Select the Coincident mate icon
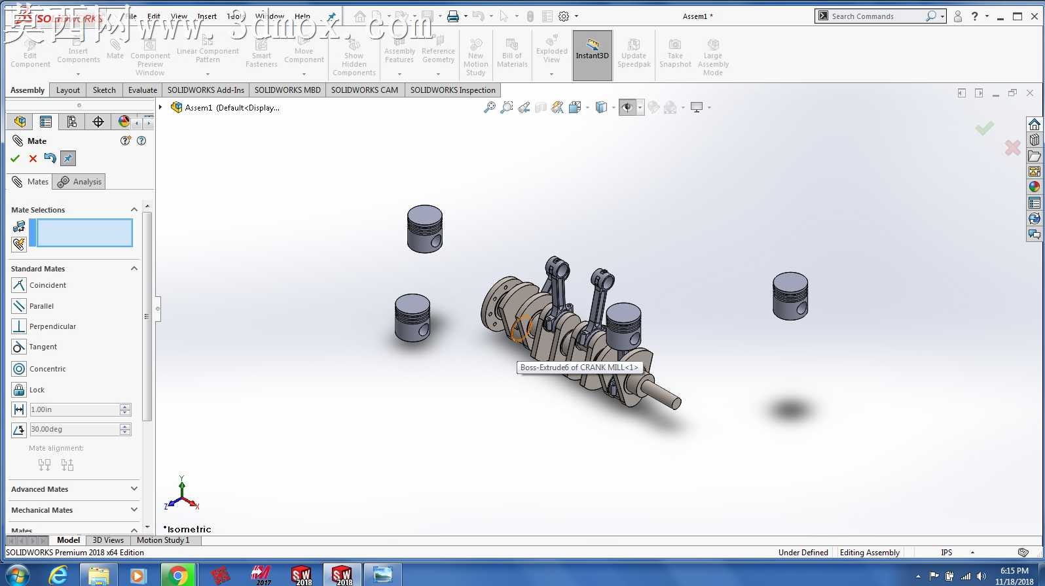1045x586 pixels. (19, 285)
